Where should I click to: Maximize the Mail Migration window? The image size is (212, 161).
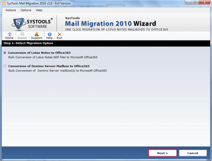tap(195, 2)
